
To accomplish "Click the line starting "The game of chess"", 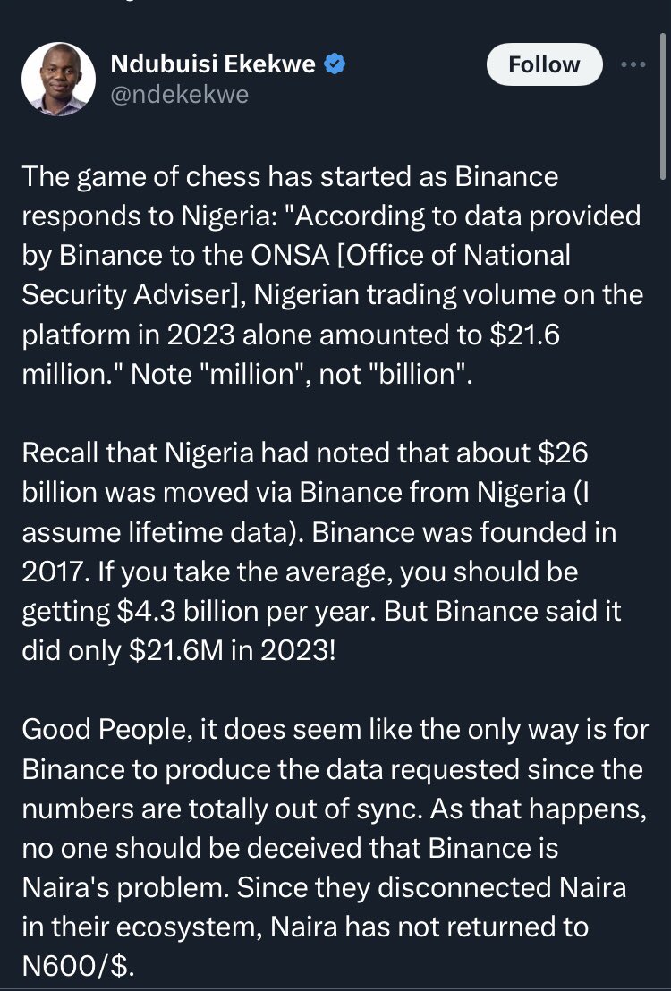I will [x=290, y=176].
